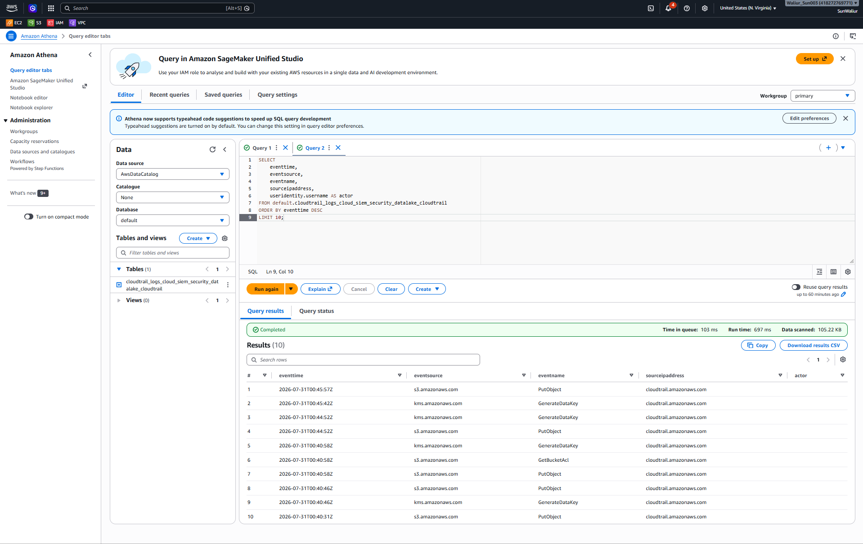
Task: Open the notifications bell
Action: pyautogui.click(x=669, y=8)
